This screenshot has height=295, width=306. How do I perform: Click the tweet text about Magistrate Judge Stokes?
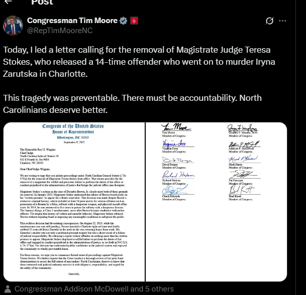[x=139, y=62]
